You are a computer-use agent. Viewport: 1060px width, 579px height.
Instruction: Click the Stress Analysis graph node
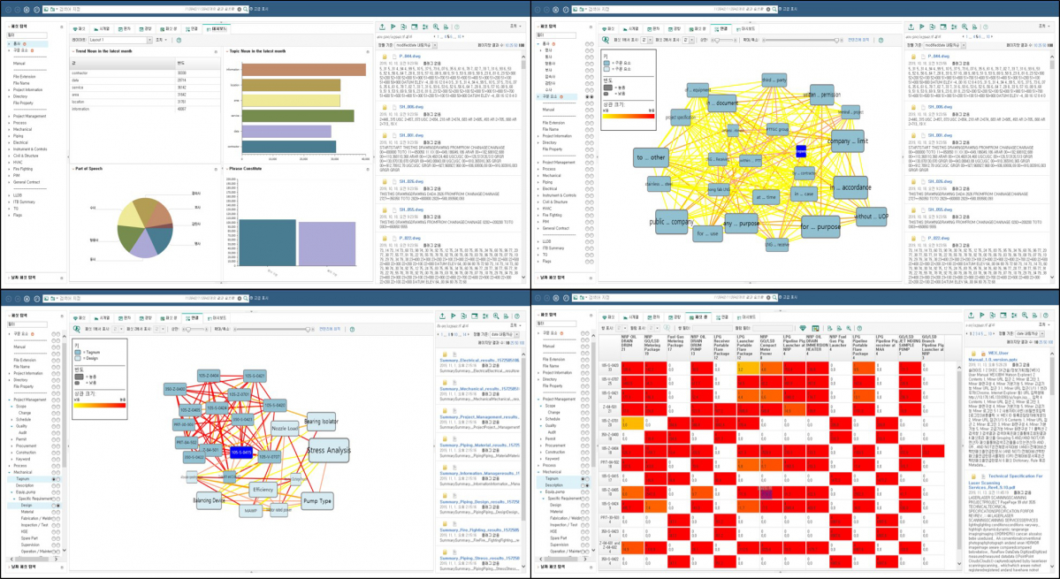click(328, 450)
